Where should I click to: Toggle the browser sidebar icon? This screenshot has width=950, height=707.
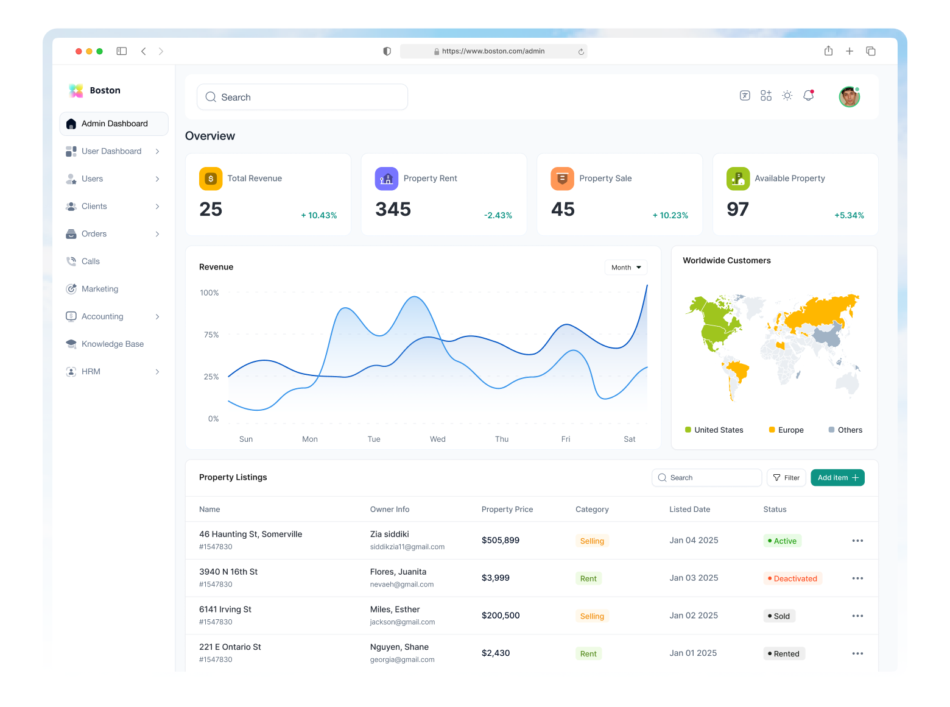click(122, 51)
